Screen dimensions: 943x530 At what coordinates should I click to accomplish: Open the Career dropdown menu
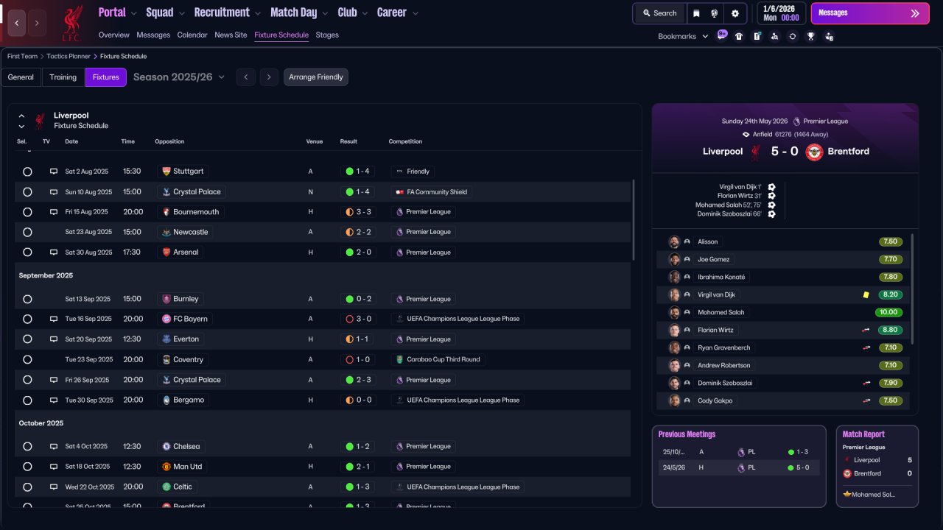pos(398,13)
